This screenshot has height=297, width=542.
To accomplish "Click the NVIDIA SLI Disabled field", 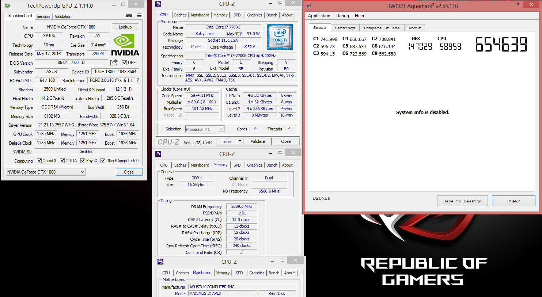I will [87, 152].
